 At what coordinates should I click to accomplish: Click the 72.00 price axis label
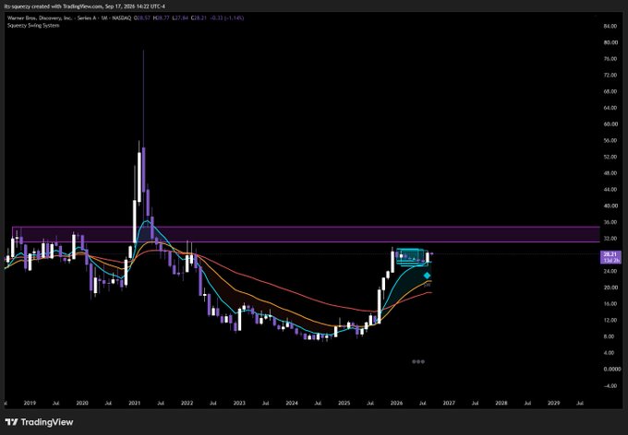(x=610, y=76)
